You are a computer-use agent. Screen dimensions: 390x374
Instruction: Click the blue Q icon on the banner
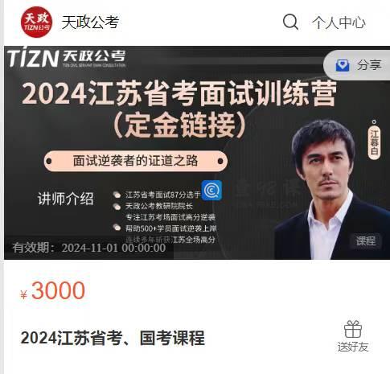pos(211,191)
